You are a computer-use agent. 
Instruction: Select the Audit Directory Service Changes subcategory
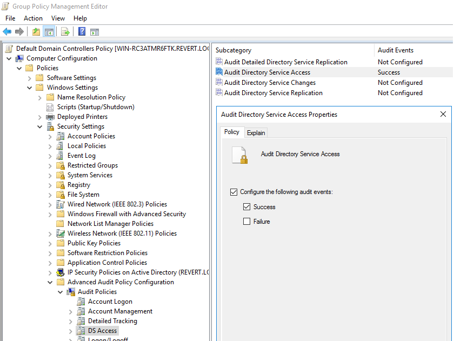[x=270, y=83]
